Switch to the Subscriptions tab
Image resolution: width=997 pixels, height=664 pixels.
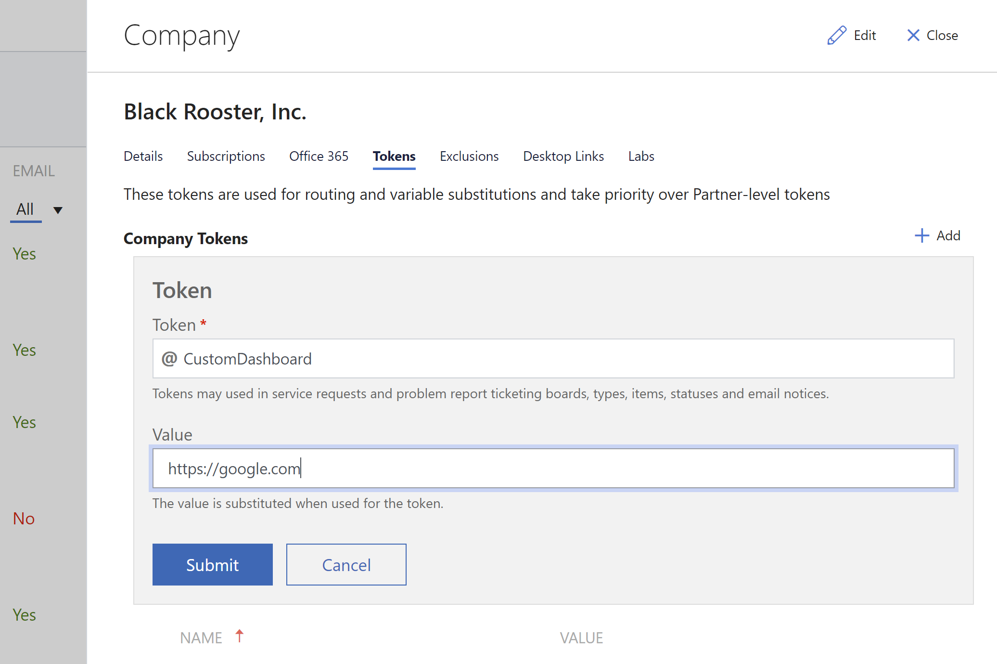226,156
